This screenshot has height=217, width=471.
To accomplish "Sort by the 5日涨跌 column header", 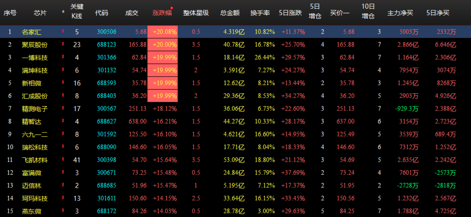I will (x=290, y=13).
